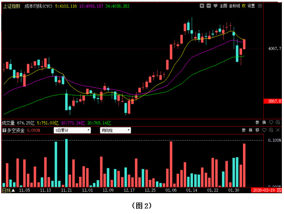The width and height of the screenshot is (284, 214).
Task: Open the 同向柱 dropdown
Action: coord(115,130)
